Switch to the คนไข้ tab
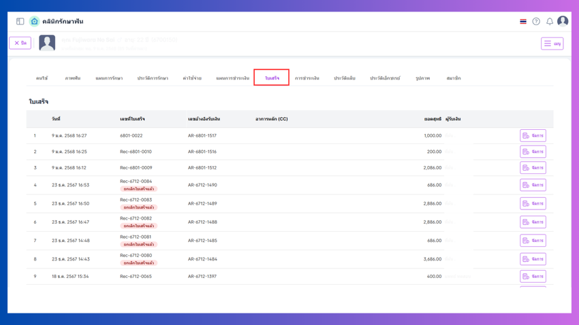This screenshot has height=325, width=579. pyautogui.click(x=42, y=78)
